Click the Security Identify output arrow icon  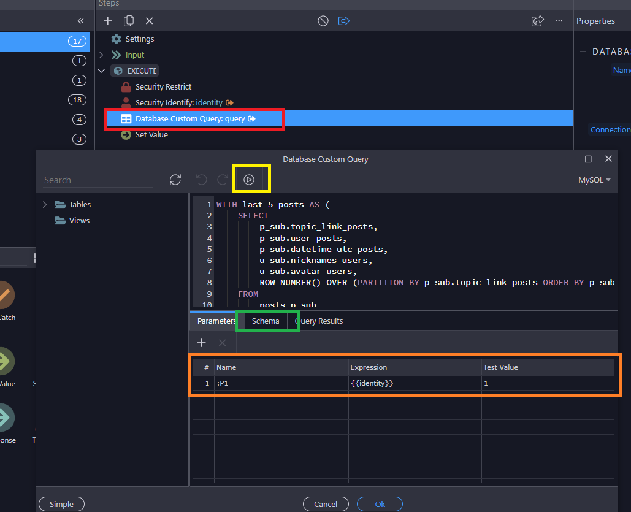(x=229, y=102)
